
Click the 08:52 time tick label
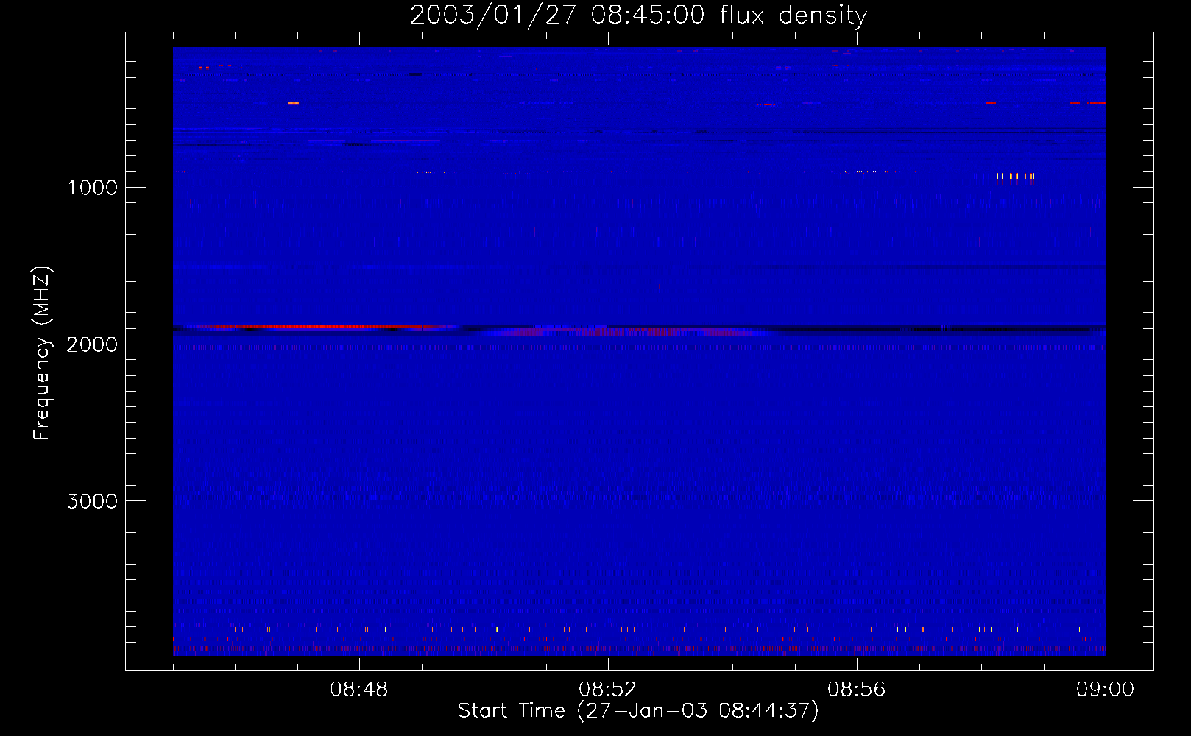pos(607,690)
